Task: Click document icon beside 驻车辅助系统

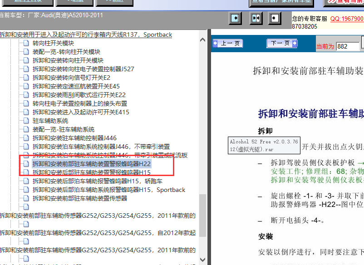Action: click(26, 121)
